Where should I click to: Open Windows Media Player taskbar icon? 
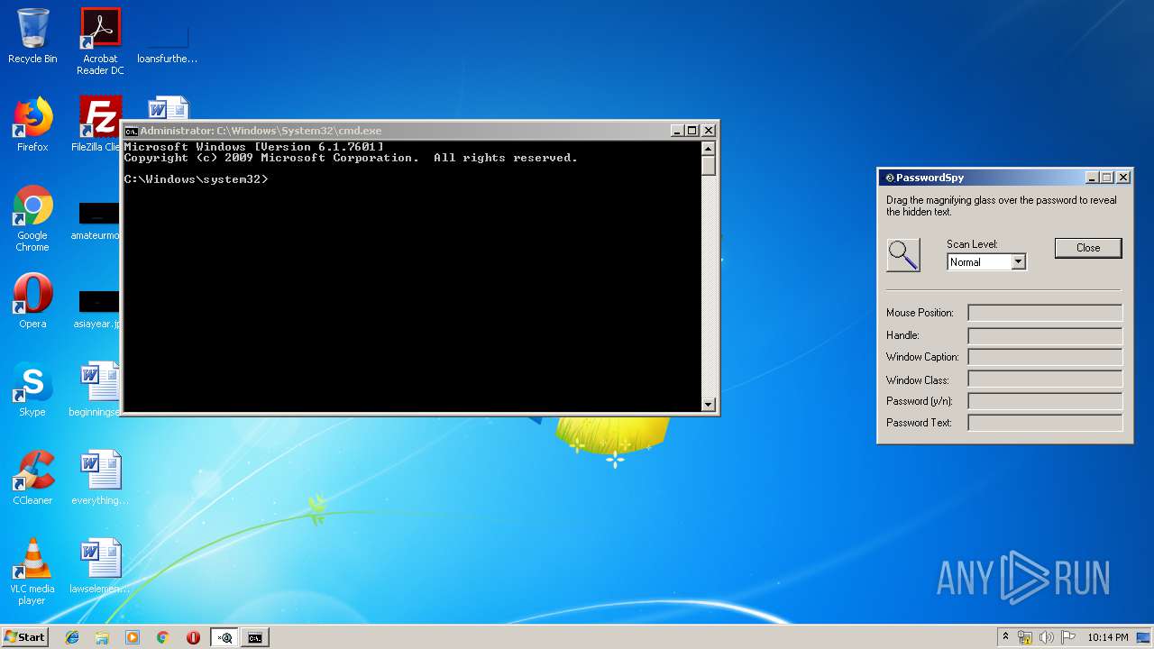[x=133, y=637]
